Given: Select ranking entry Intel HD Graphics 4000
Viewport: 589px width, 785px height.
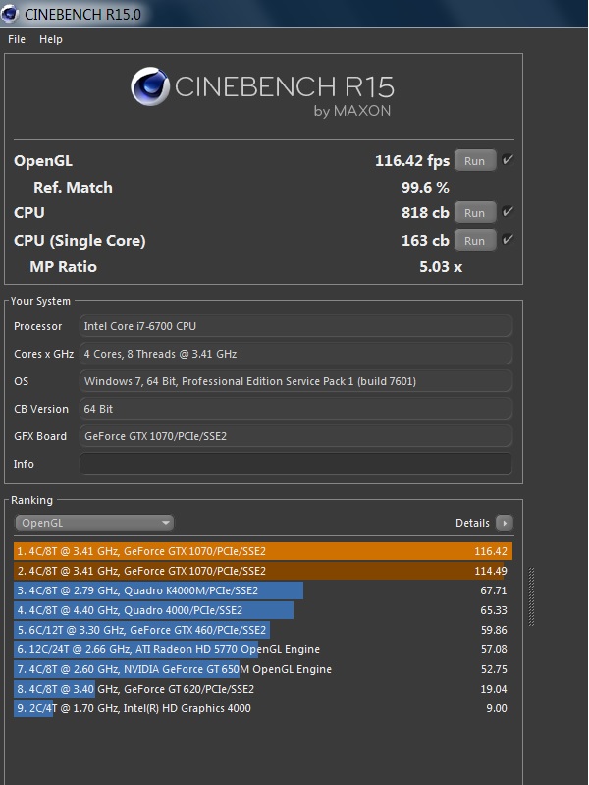Looking at the screenshot, I should coord(263,708).
